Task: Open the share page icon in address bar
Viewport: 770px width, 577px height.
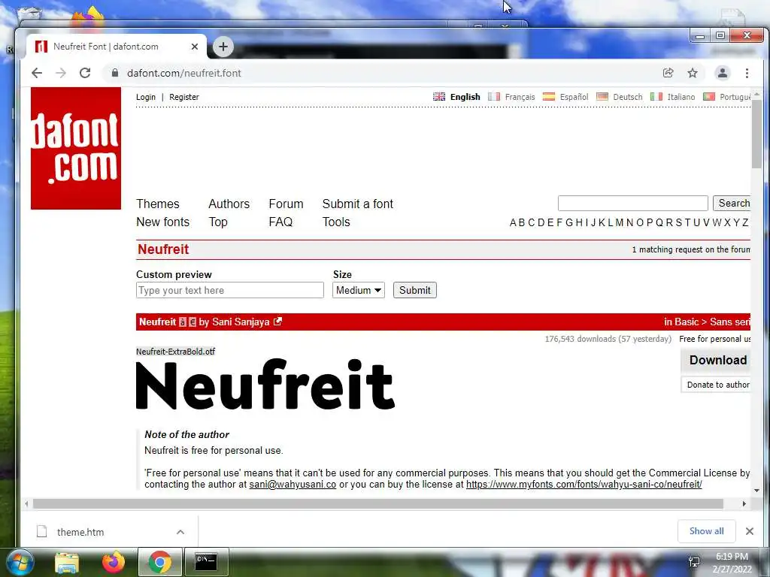Action: pyautogui.click(x=668, y=73)
